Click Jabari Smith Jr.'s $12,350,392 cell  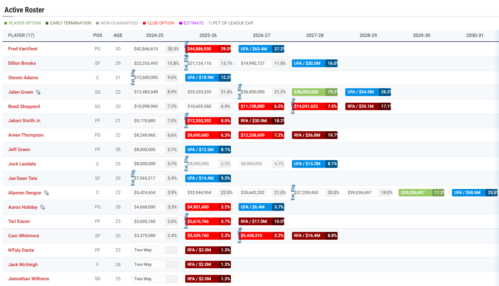click(208, 121)
